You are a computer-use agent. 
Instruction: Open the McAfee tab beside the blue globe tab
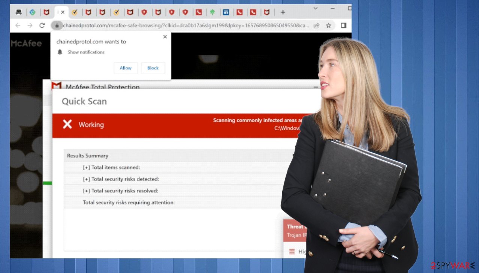(x=46, y=12)
